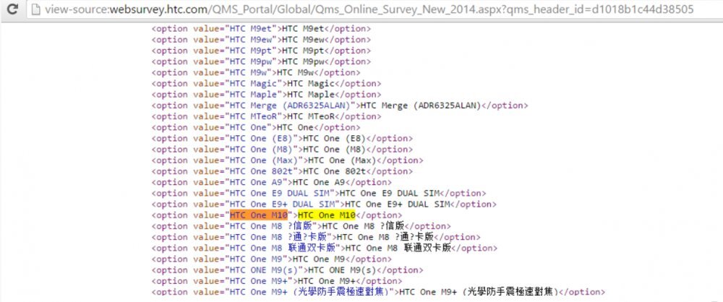Click the HTC MTeoR option line
Screen dimensions: 723x302
[x=266, y=116]
